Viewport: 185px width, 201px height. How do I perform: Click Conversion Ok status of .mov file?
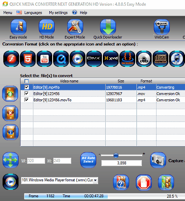168,93
